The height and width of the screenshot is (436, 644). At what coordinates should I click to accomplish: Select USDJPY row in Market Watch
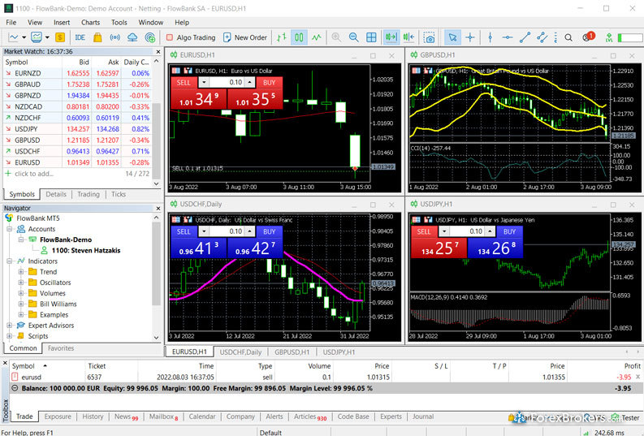click(77, 129)
